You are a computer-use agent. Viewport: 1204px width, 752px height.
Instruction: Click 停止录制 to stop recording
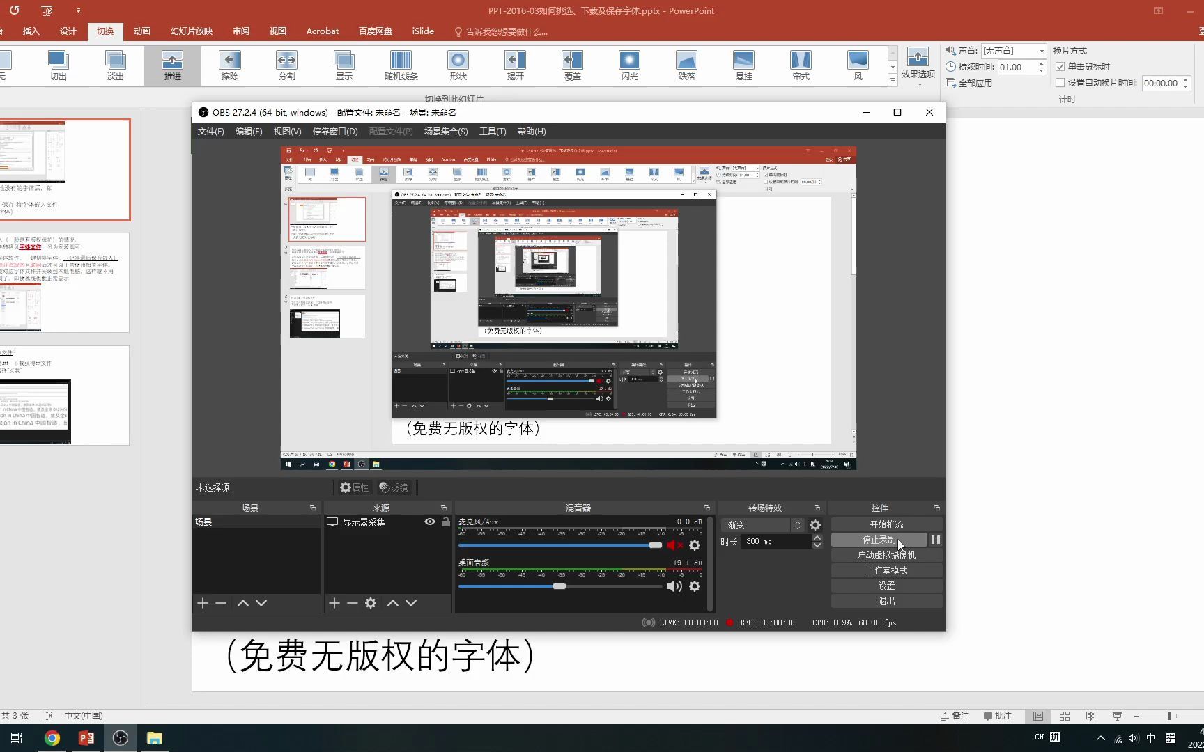coord(879,540)
